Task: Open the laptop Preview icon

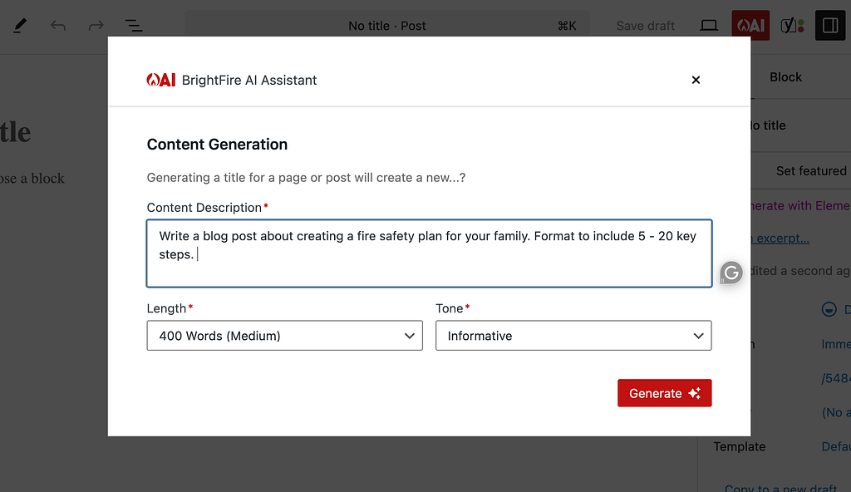Action: pyautogui.click(x=709, y=26)
